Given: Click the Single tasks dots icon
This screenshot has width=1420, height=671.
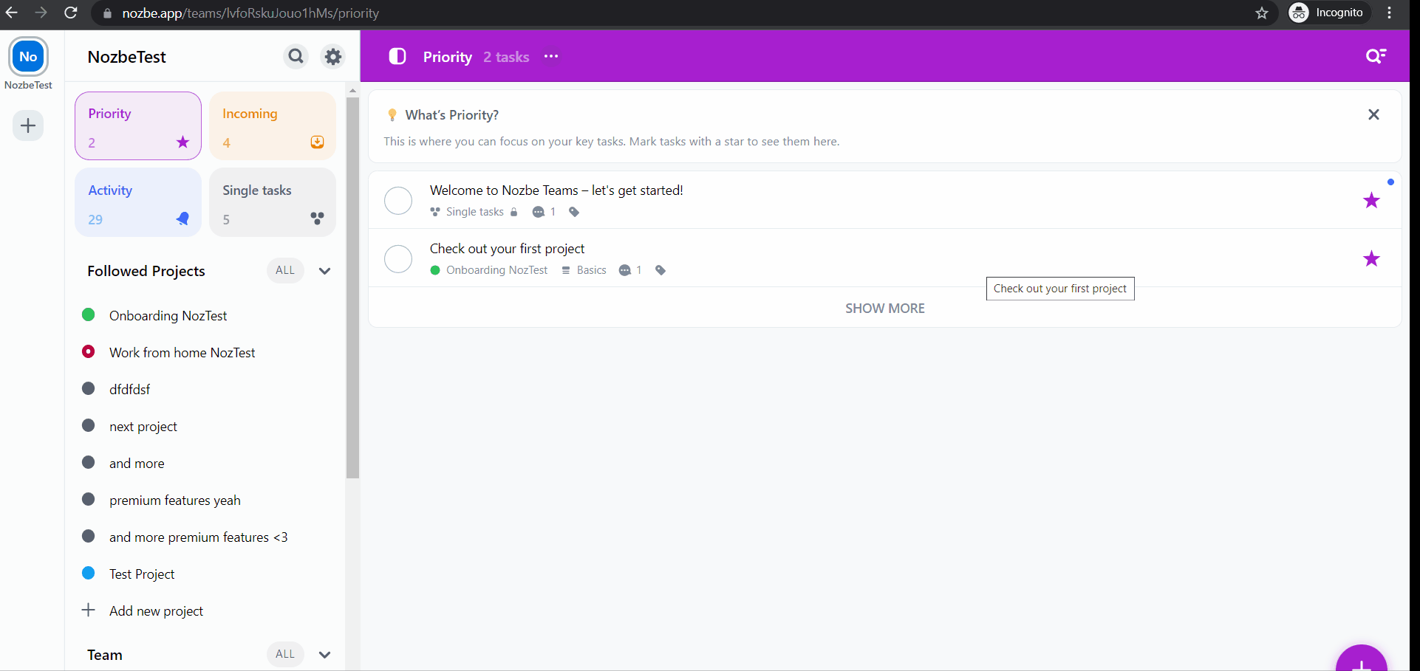Looking at the screenshot, I should coord(317,218).
